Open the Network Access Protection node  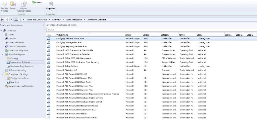[21, 86]
